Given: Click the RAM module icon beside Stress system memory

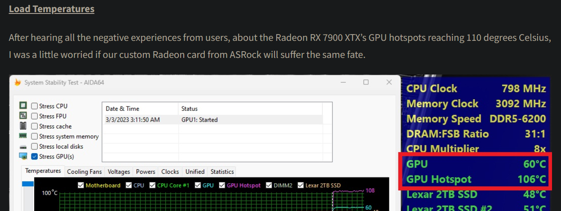Looking at the screenshot, I should click(x=23, y=136).
